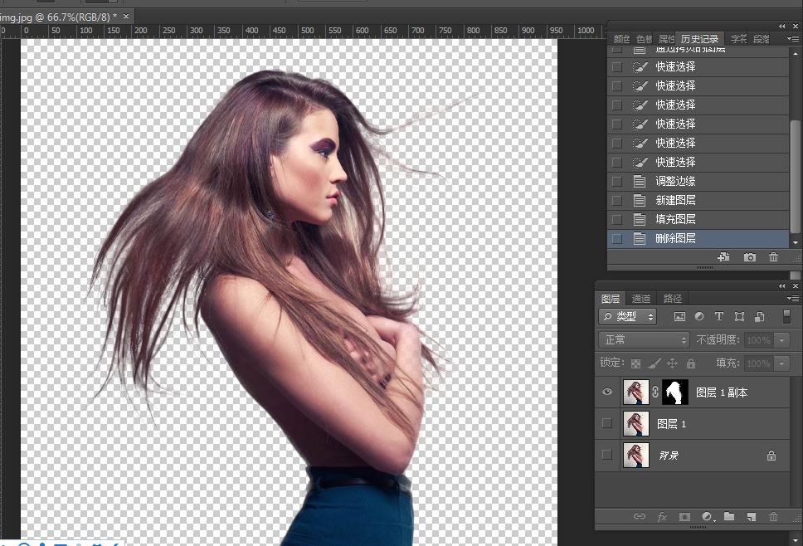Expand the 不透明度 opacity dropdown arrow
This screenshot has height=546, width=803.
[781, 340]
